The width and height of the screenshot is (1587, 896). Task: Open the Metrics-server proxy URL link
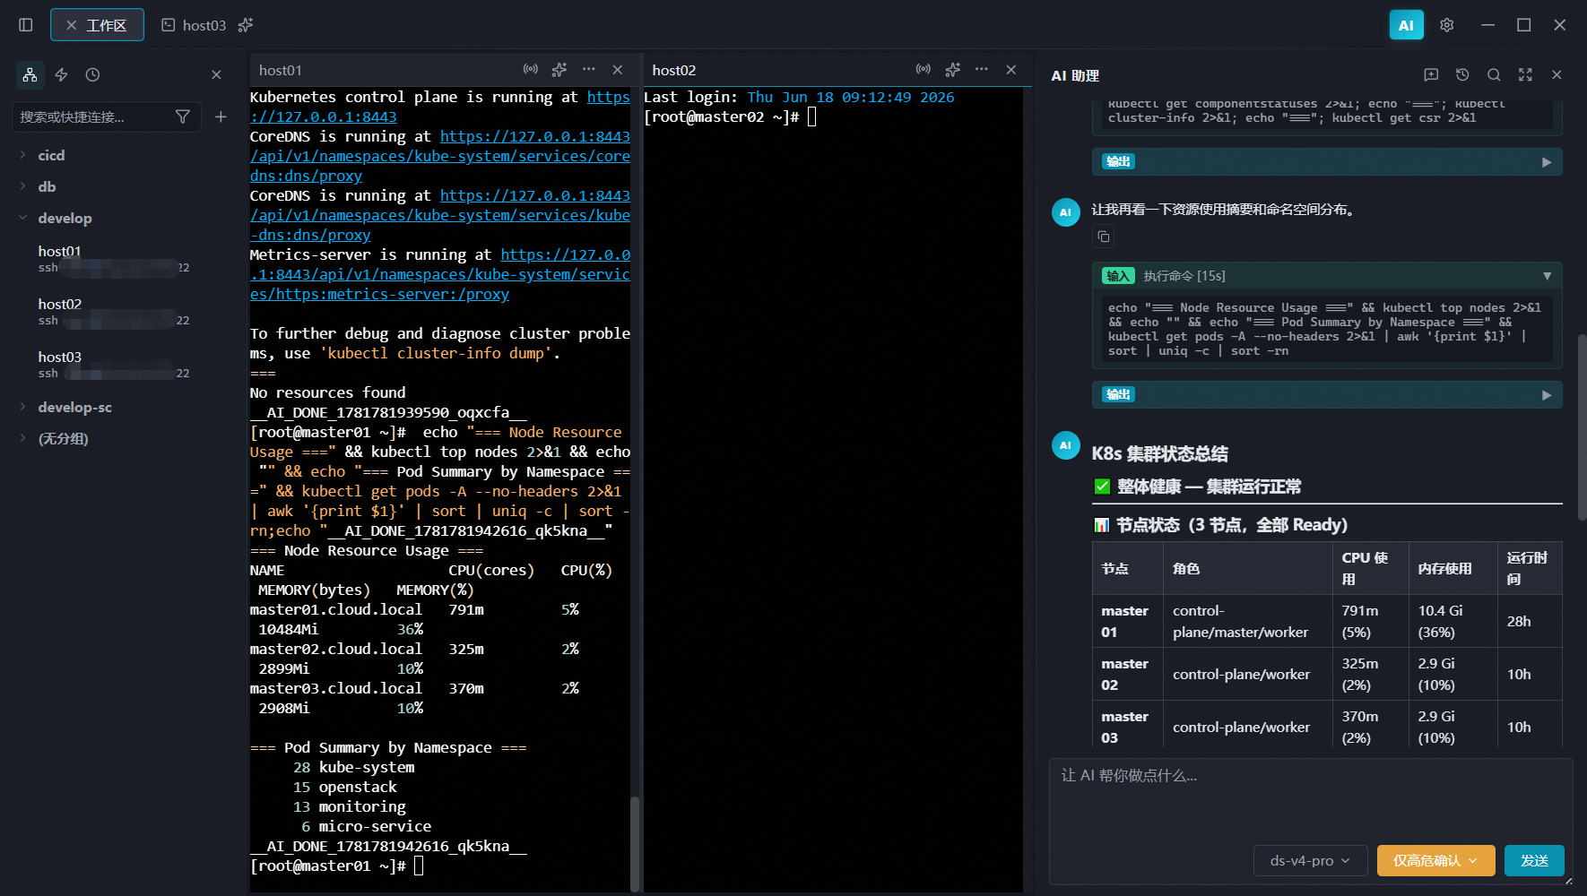[x=440, y=274]
